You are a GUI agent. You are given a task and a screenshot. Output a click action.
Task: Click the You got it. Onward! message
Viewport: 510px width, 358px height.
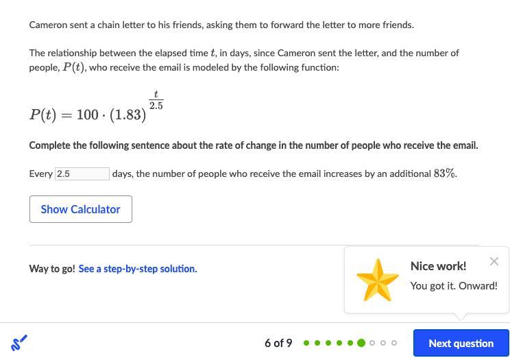click(x=454, y=285)
